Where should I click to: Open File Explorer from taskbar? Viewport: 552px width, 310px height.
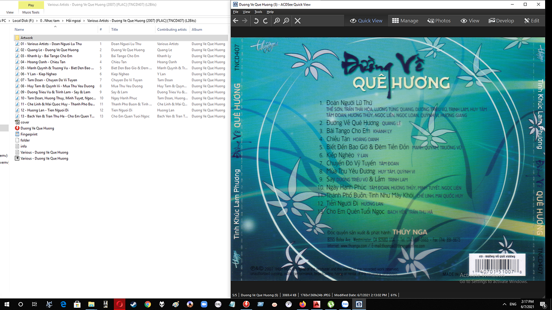(x=92, y=304)
